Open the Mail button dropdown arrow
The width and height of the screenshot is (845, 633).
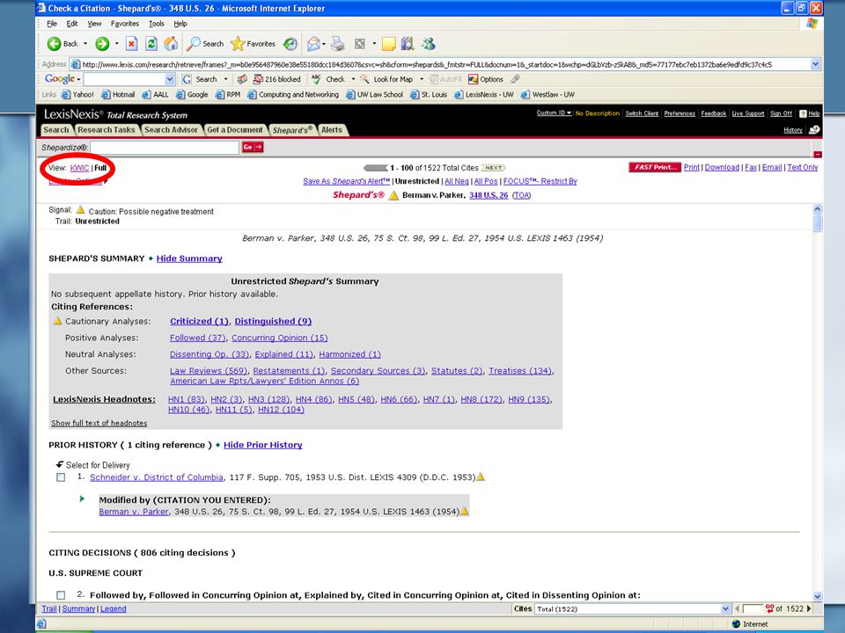pyautogui.click(x=324, y=44)
